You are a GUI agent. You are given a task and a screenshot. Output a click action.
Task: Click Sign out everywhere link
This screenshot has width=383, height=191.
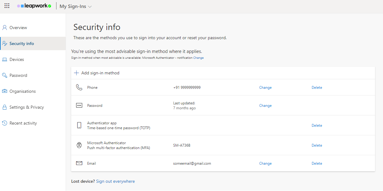115,181
